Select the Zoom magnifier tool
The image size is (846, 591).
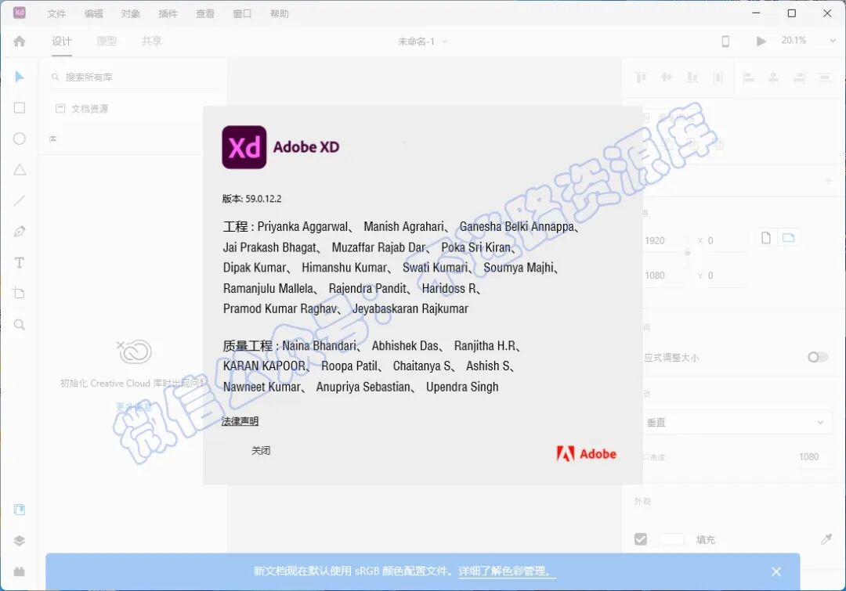[20, 325]
